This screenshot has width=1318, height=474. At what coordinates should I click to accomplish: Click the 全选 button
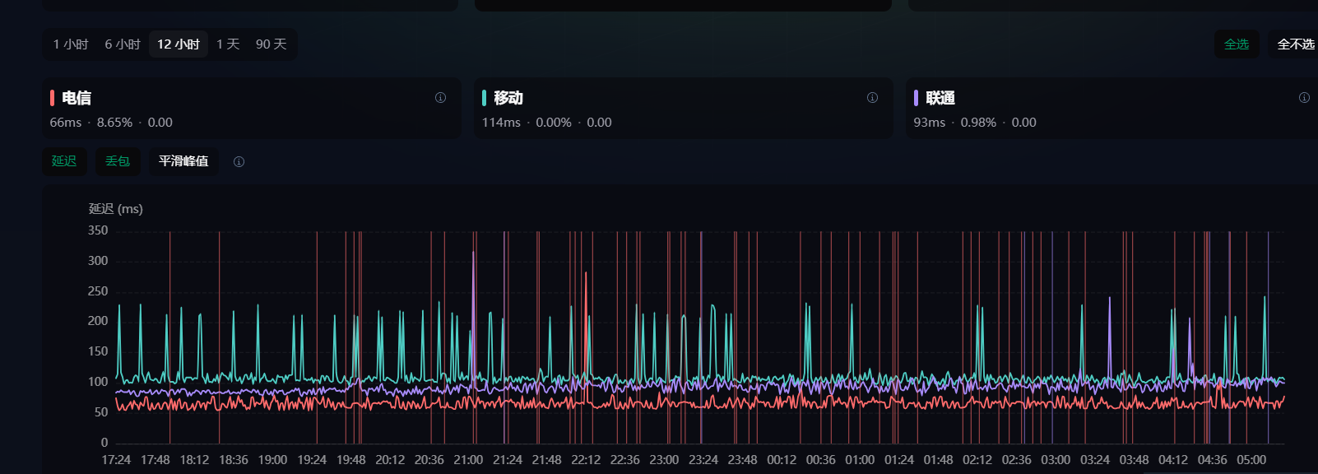coord(1237,44)
